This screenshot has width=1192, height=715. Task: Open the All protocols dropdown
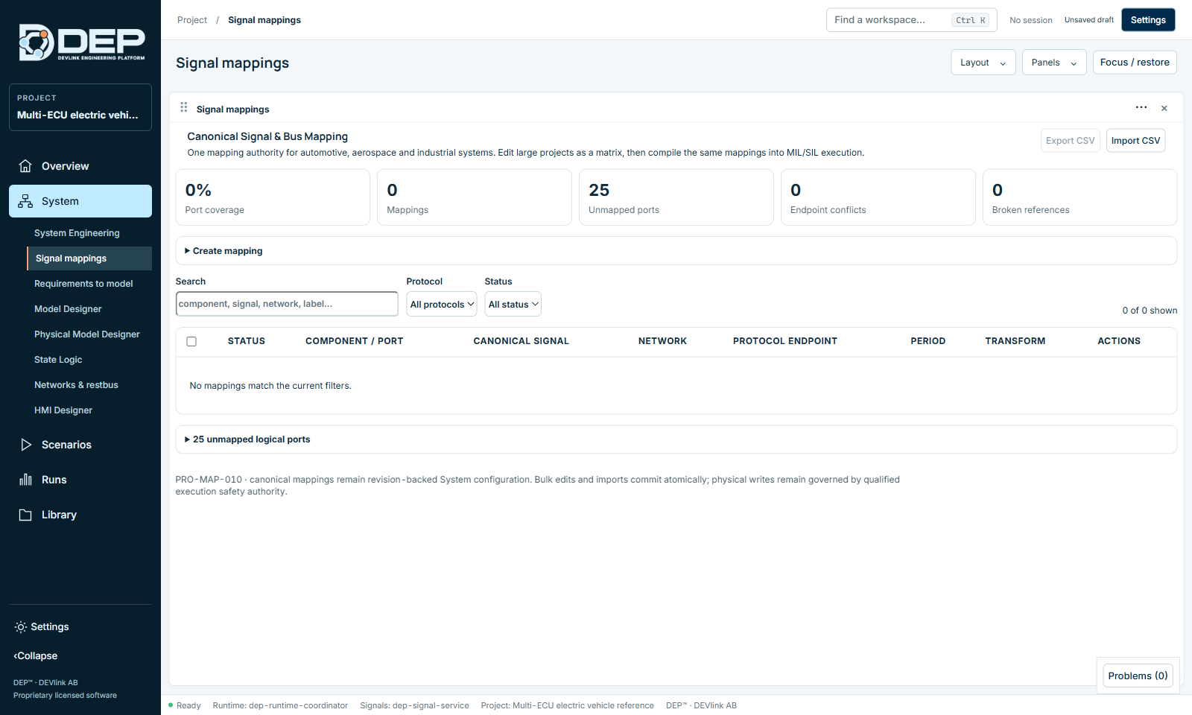pyautogui.click(x=442, y=304)
